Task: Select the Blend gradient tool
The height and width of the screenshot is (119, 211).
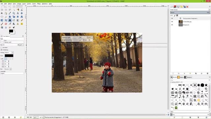Action: (18, 20)
